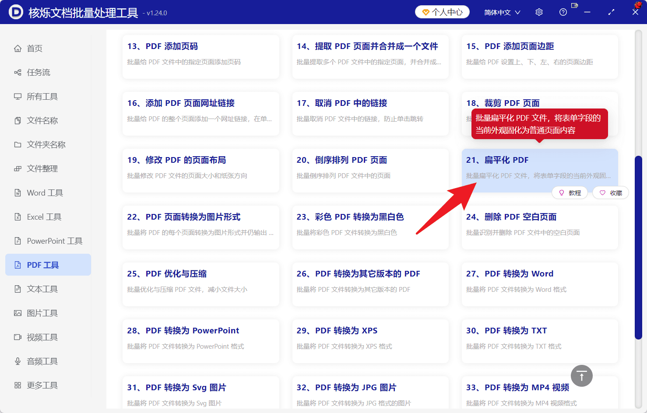Click the workflow icon beside 任务流
Screen dimensions: 647x413
pyautogui.click(x=18, y=73)
